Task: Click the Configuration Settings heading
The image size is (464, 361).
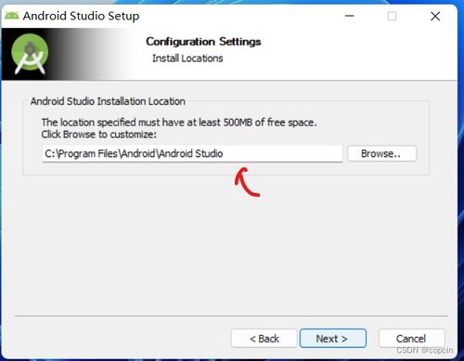Action: pyautogui.click(x=203, y=42)
